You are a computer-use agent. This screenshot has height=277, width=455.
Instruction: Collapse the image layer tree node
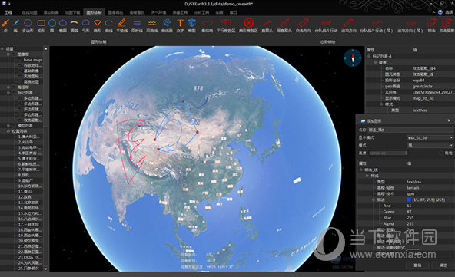(x=8, y=54)
